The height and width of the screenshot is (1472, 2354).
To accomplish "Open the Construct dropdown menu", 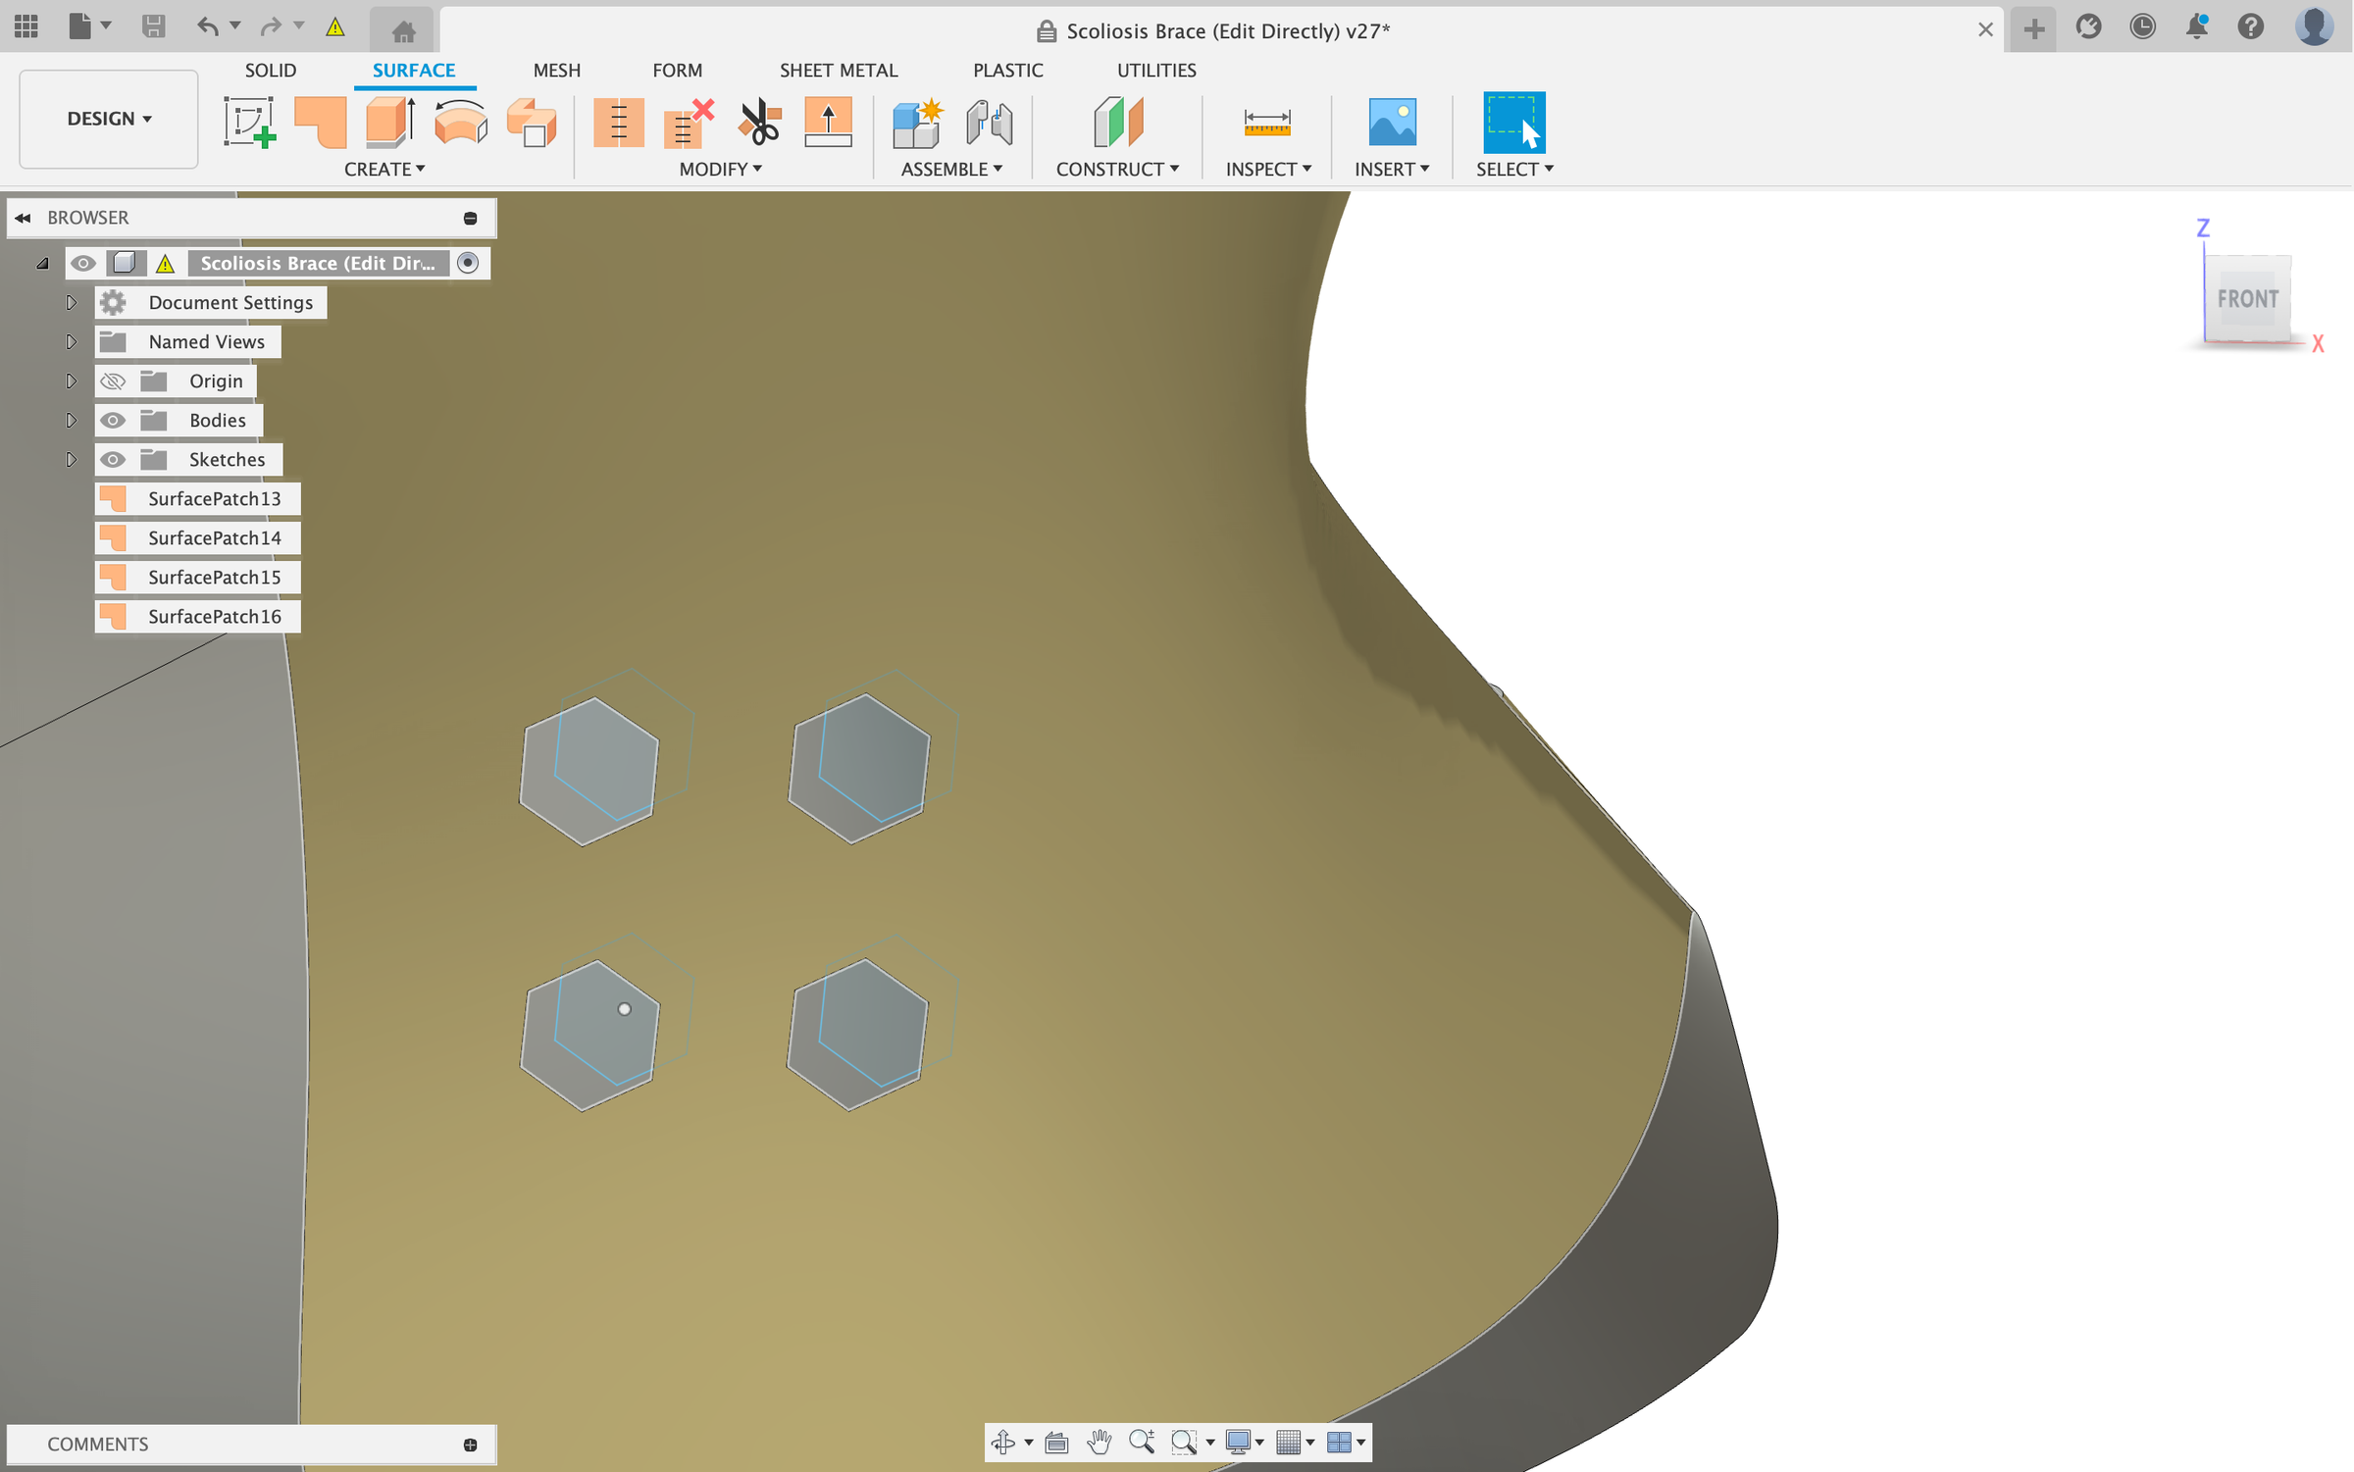I will tap(1118, 169).
